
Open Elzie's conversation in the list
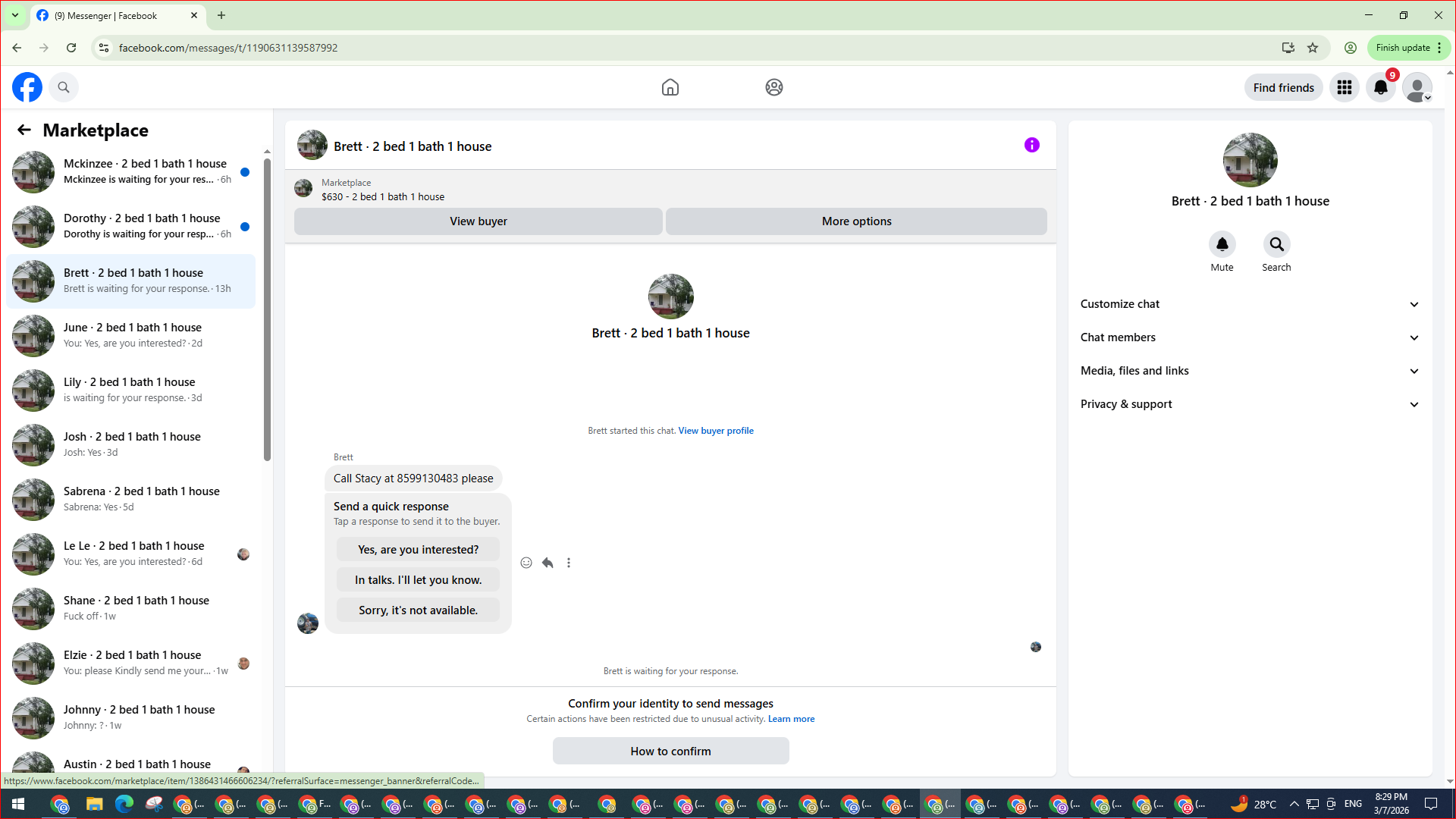tap(131, 664)
